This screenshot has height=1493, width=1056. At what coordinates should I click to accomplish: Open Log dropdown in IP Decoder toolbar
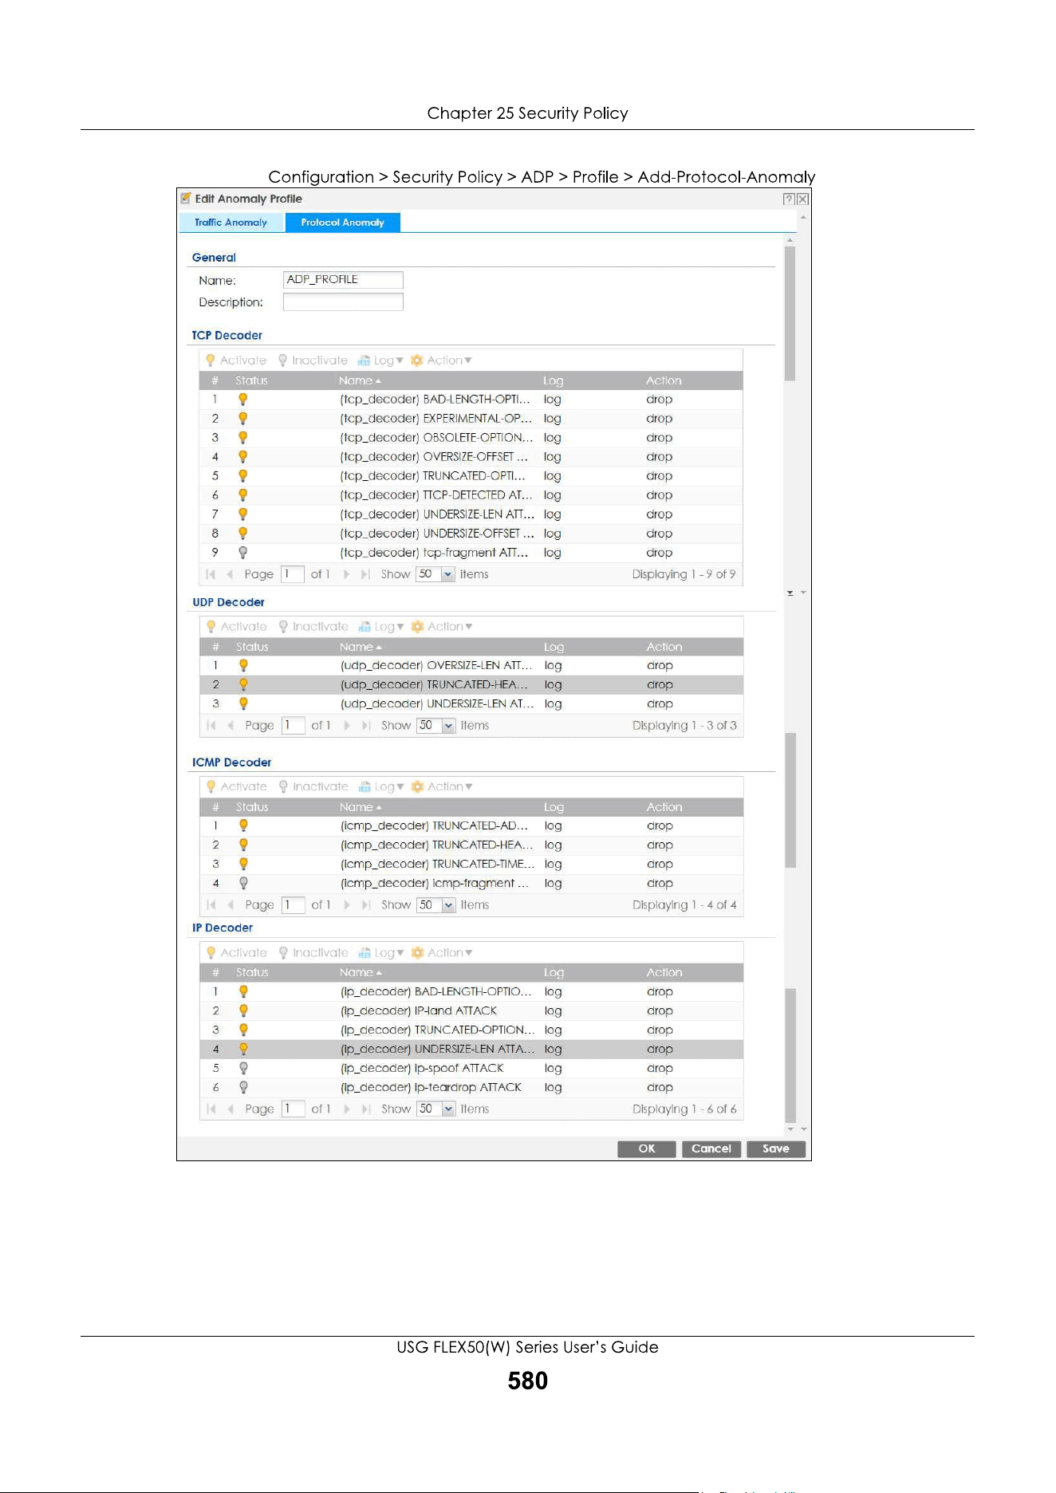[x=381, y=952]
